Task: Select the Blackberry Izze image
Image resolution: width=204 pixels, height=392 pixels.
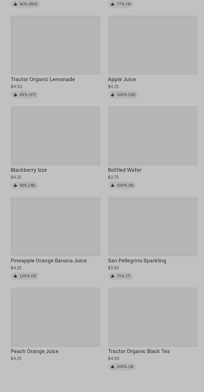Action: (55, 136)
